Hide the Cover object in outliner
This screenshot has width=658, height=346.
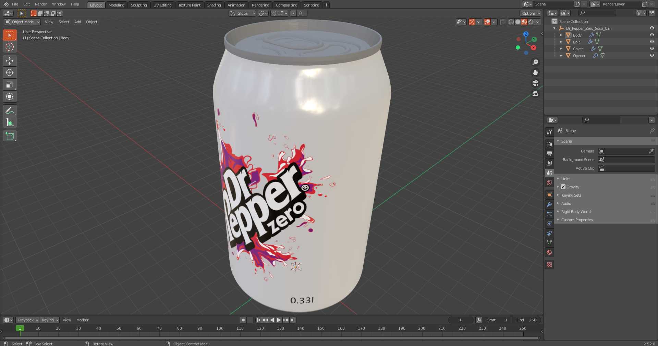[x=652, y=49]
